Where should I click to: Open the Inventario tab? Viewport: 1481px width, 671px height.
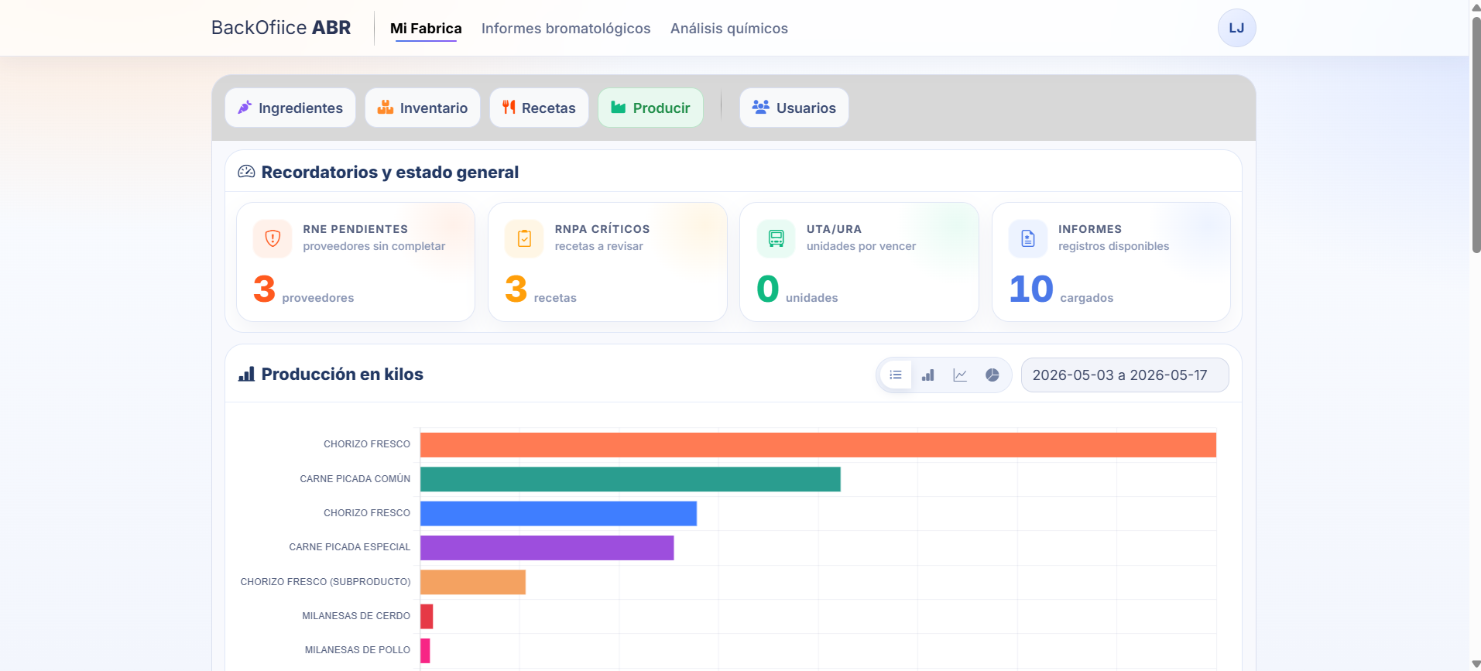pyautogui.click(x=423, y=108)
